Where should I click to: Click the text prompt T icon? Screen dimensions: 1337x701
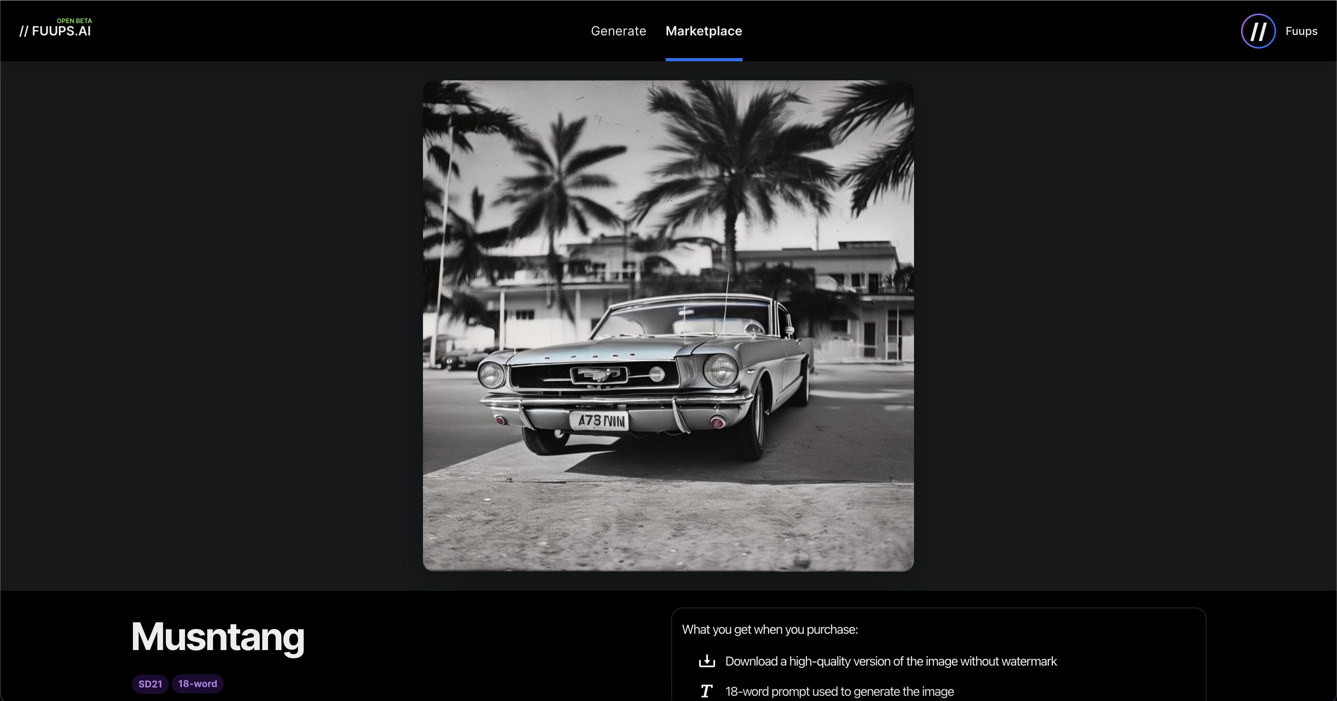pos(706,691)
